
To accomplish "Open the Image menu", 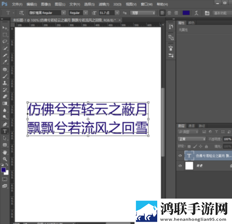I will (46, 4).
